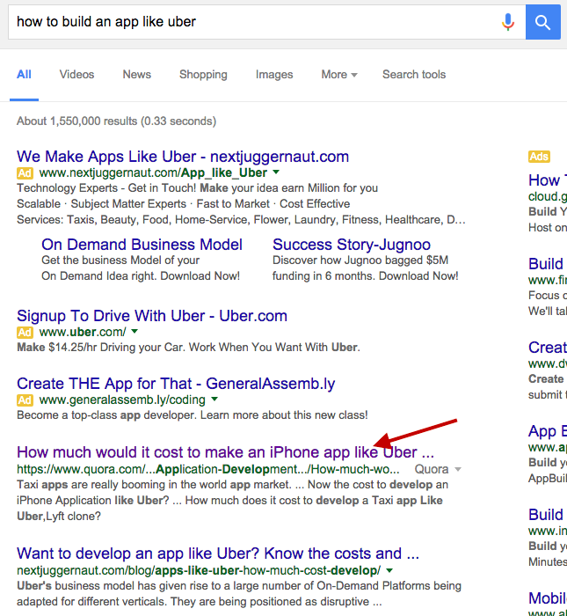Click the search query input field
The width and height of the screenshot is (567, 616).
click(x=267, y=22)
